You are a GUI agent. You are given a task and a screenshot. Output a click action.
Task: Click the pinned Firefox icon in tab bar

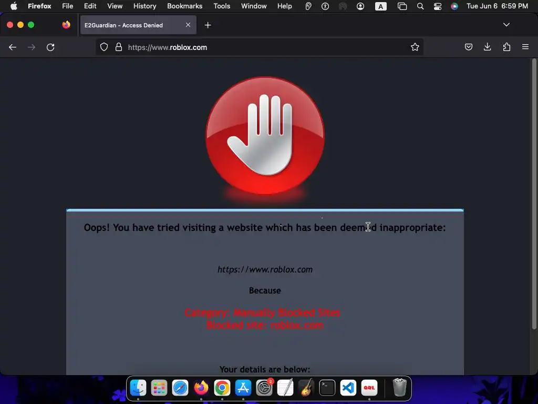66,25
